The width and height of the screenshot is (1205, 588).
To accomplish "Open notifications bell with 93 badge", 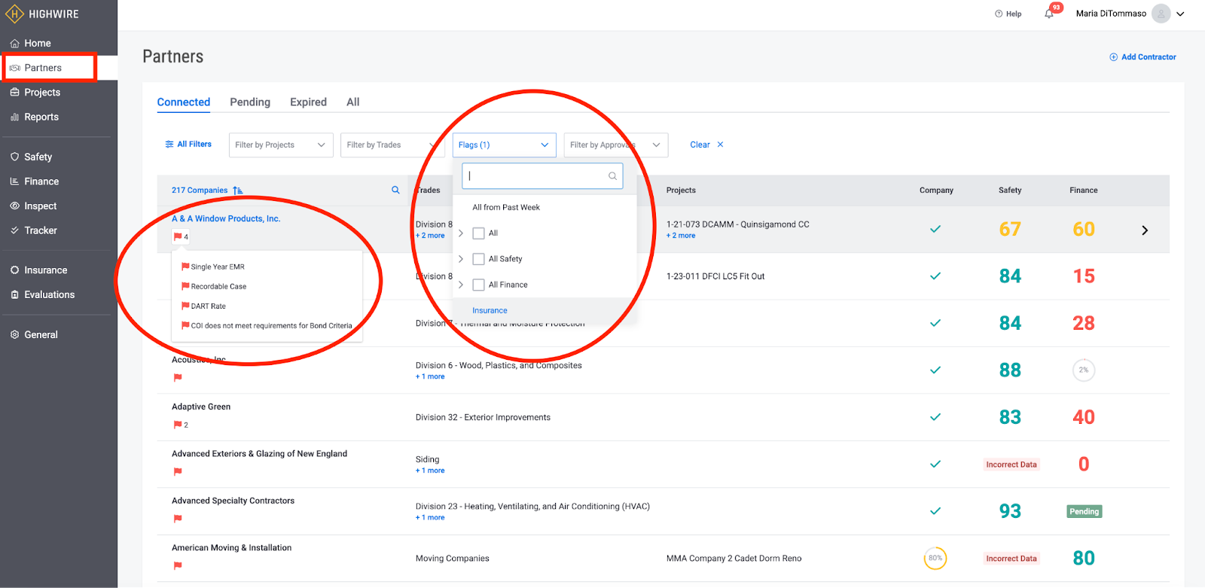I will click(1050, 13).
